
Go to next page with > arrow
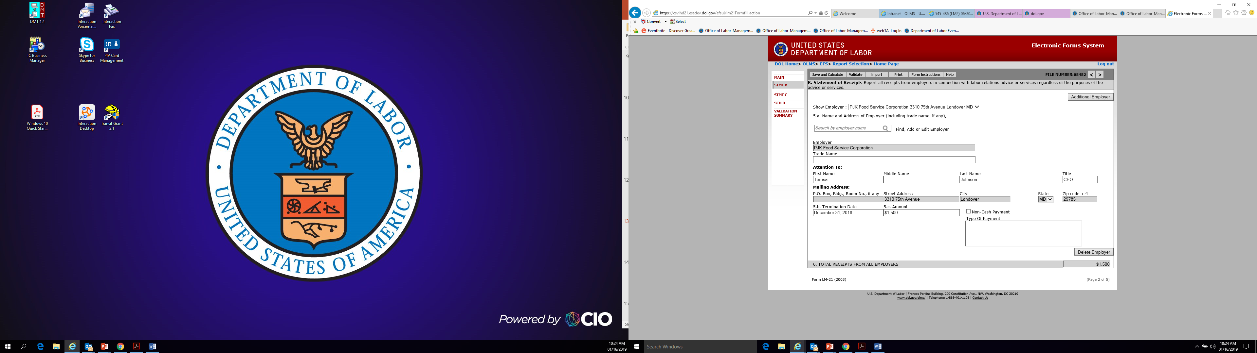(1100, 75)
